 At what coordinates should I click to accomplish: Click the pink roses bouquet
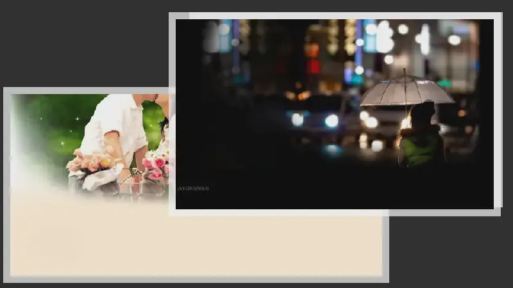tap(156, 164)
